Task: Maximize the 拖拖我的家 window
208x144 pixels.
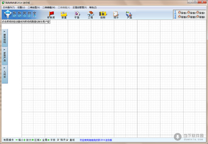Action: point(195,2)
